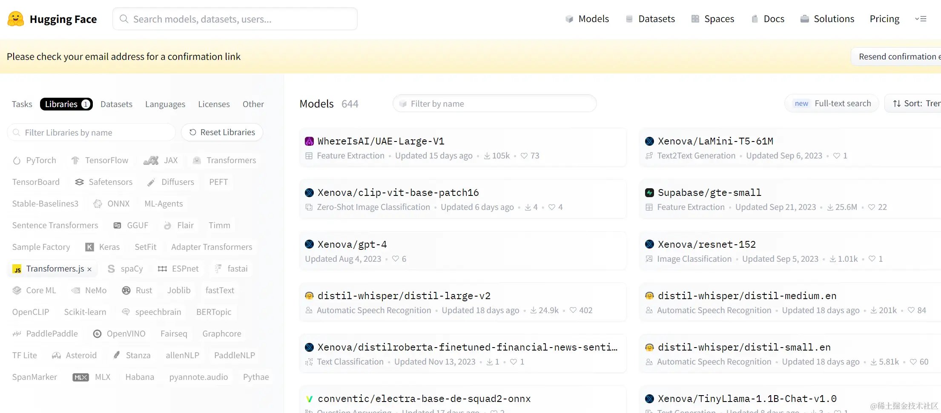Click the Filter Libraries by name field
Image resolution: width=941 pixels, height=413 pixels.
coord(92,133)
